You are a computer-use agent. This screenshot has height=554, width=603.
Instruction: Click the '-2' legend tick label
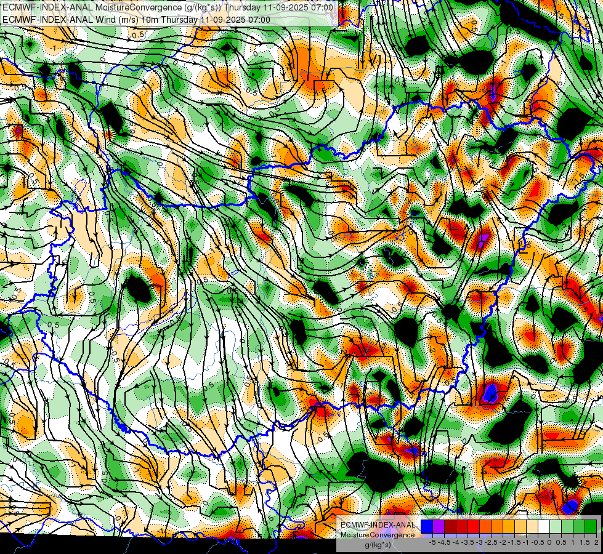[x=503, y=542]
